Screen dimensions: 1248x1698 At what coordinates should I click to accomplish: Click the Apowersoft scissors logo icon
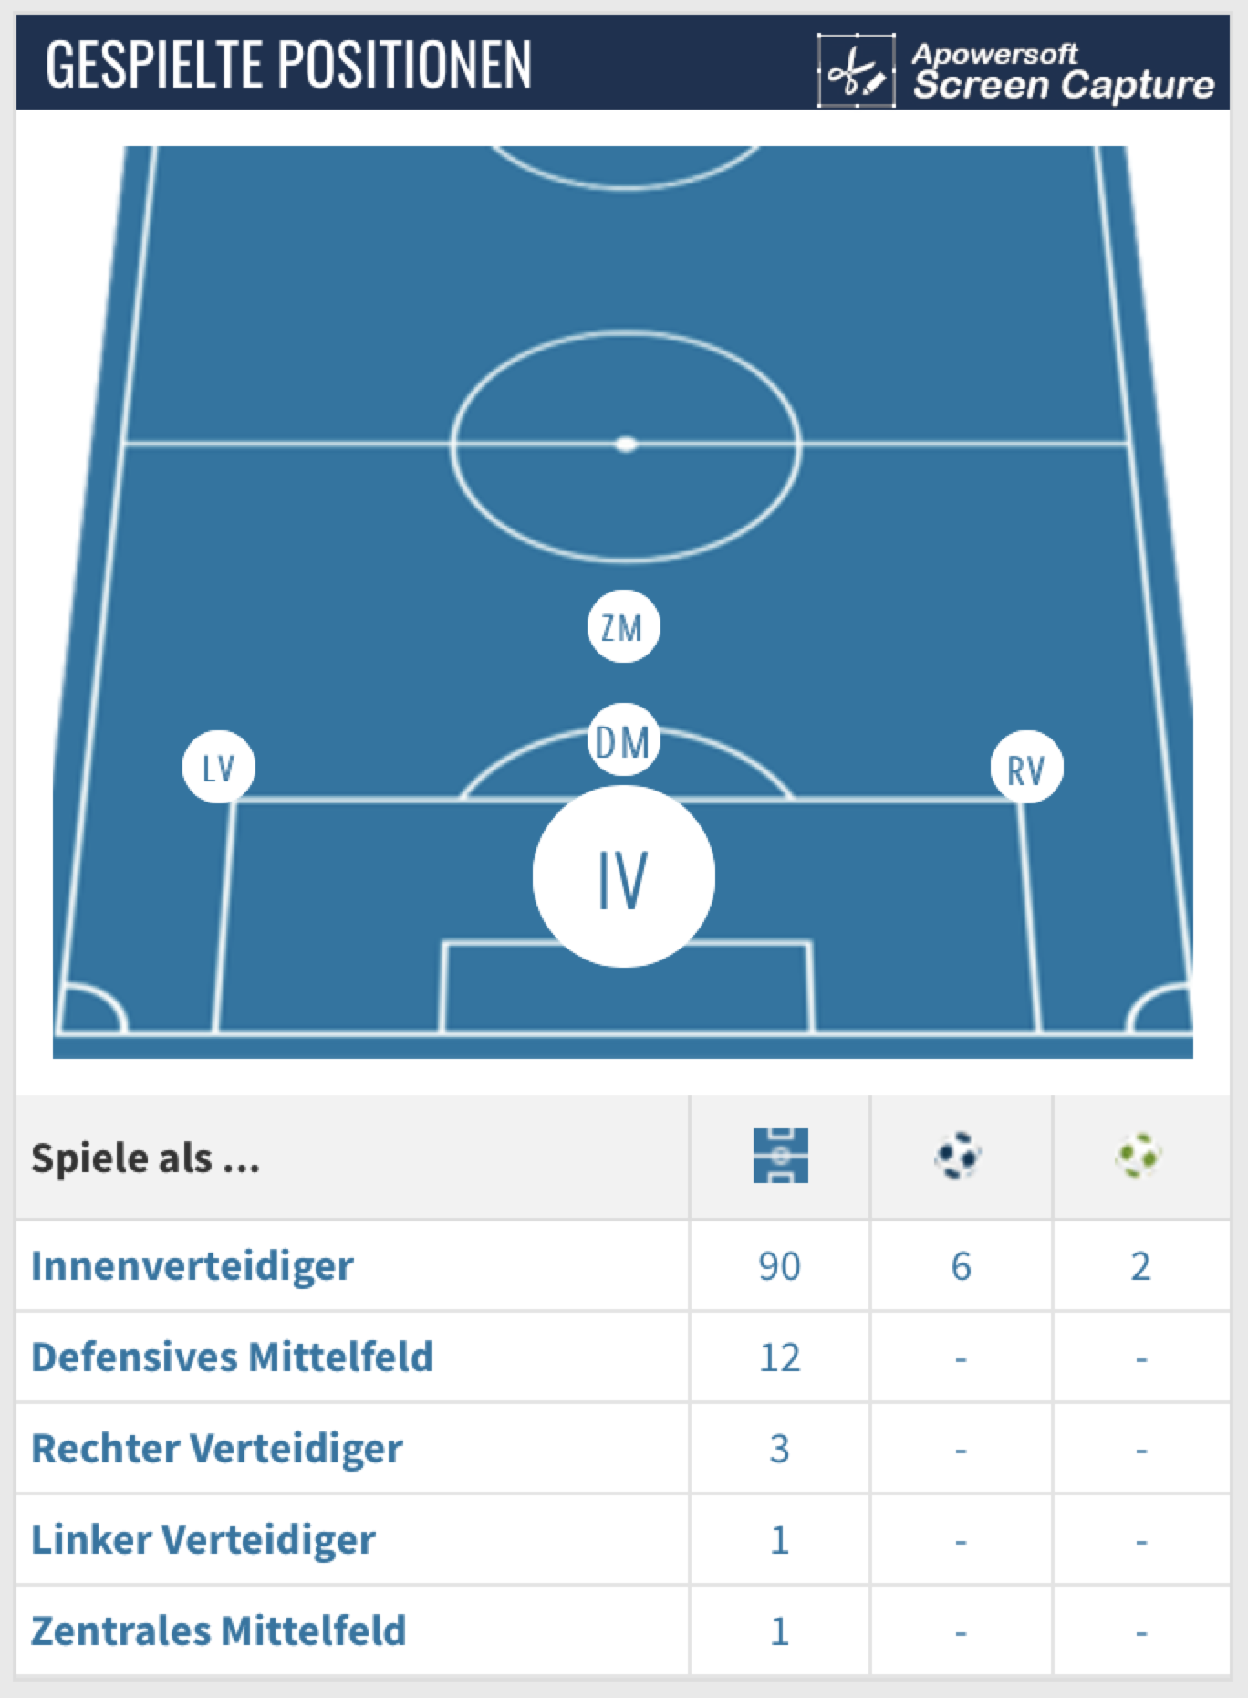(856, 71)
